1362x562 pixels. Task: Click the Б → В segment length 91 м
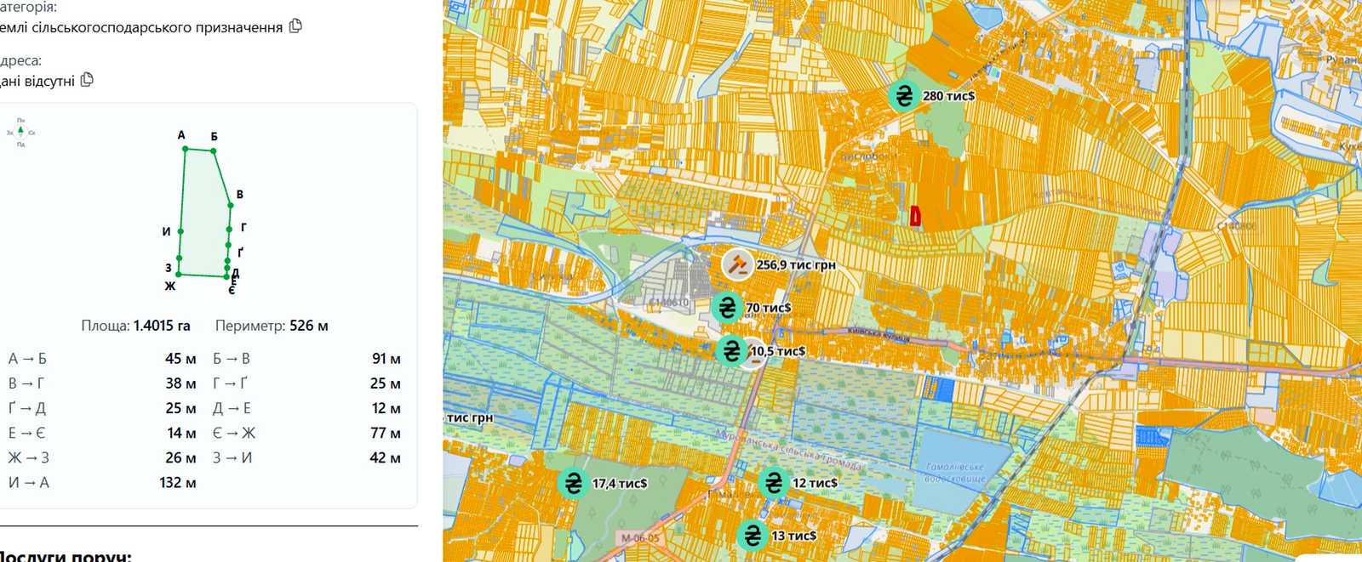(x=386, y=359)
